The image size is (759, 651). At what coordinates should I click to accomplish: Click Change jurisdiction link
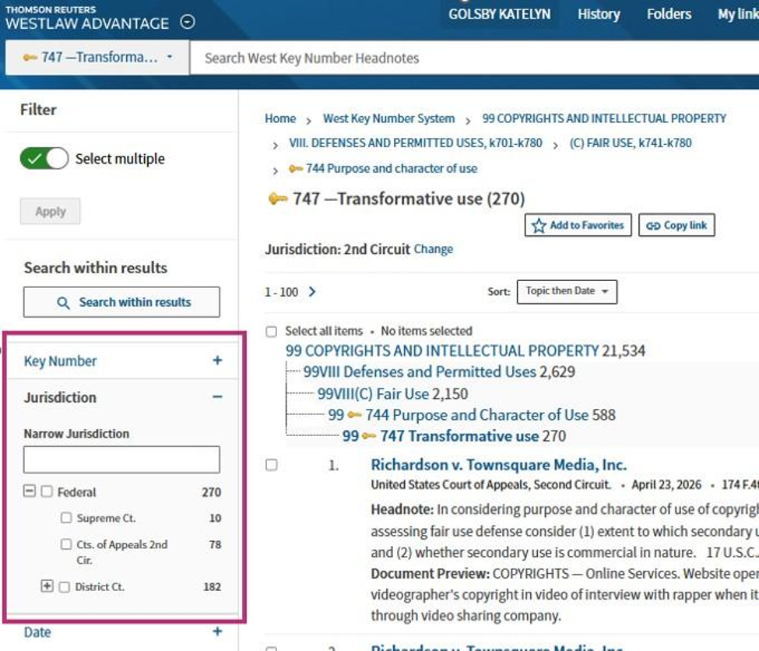tap(434, 249)
